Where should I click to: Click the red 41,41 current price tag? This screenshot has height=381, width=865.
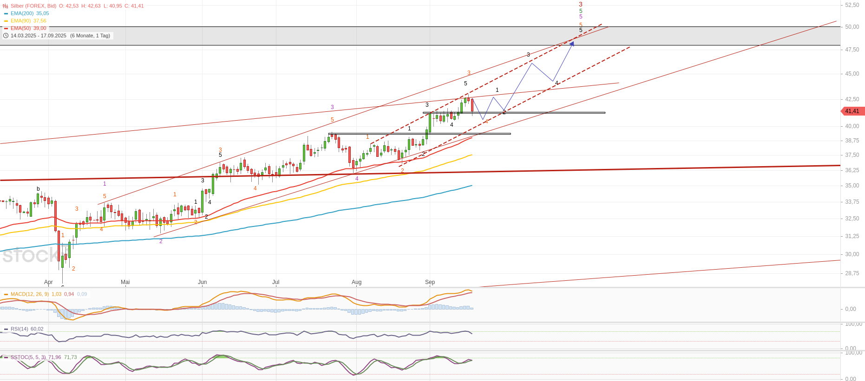pyautogui.click(x=852, y=111)
